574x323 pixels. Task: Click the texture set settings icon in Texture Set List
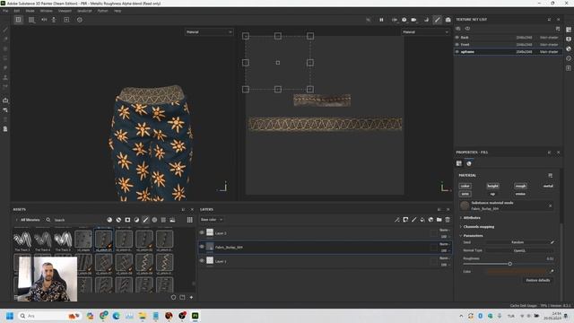558,29
